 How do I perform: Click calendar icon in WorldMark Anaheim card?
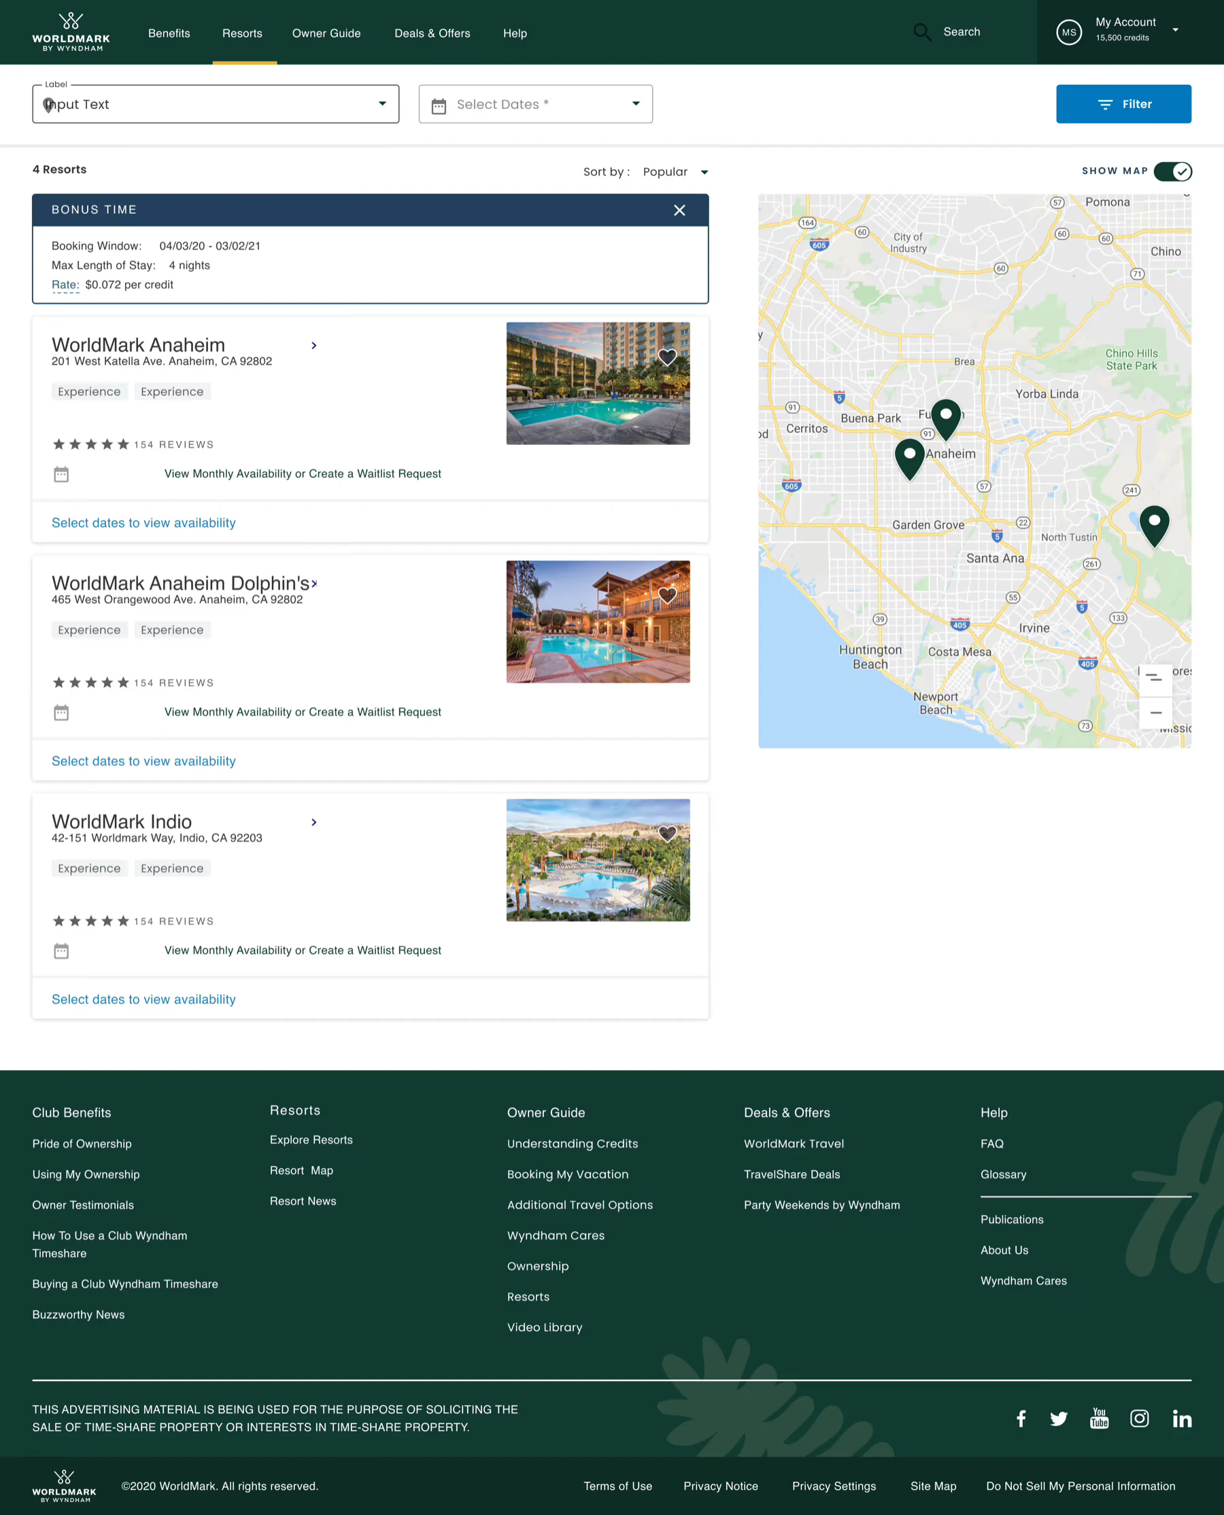click(x=61, y=474)
